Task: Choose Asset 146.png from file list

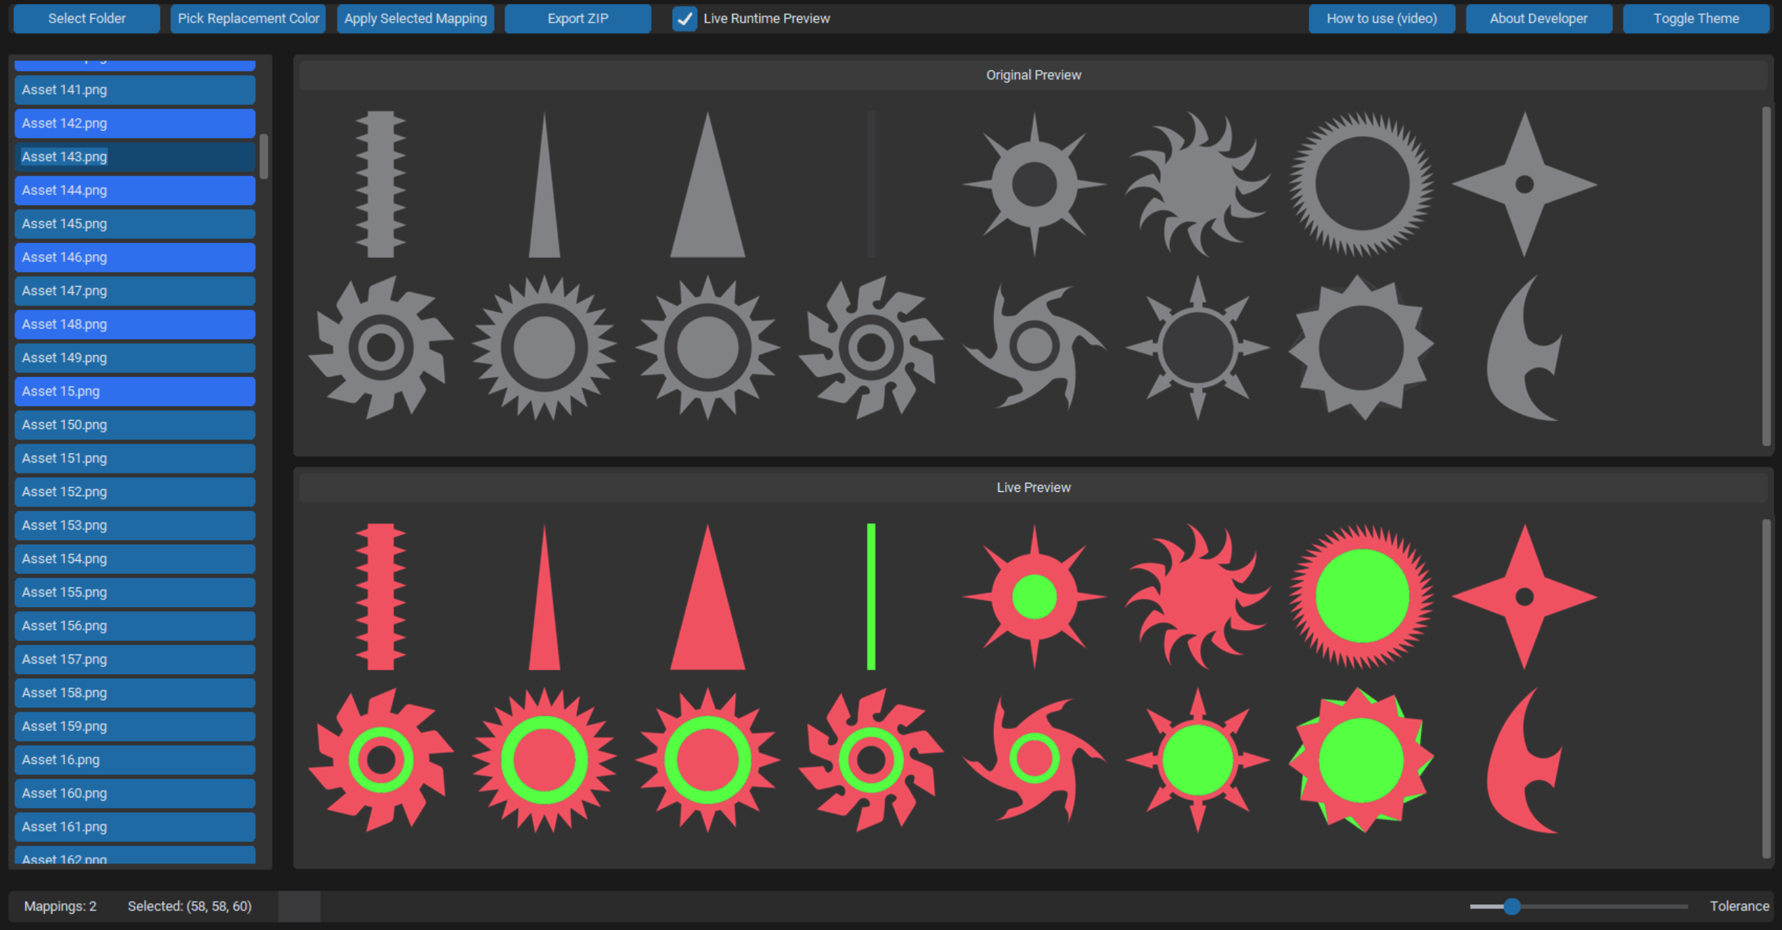Action: pyautogui.click(x=135, y=257)
